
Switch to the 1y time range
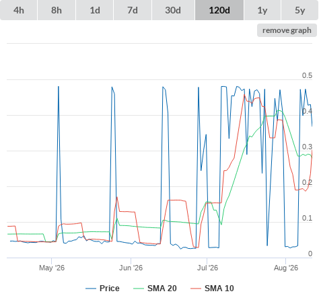coord(262,10)
